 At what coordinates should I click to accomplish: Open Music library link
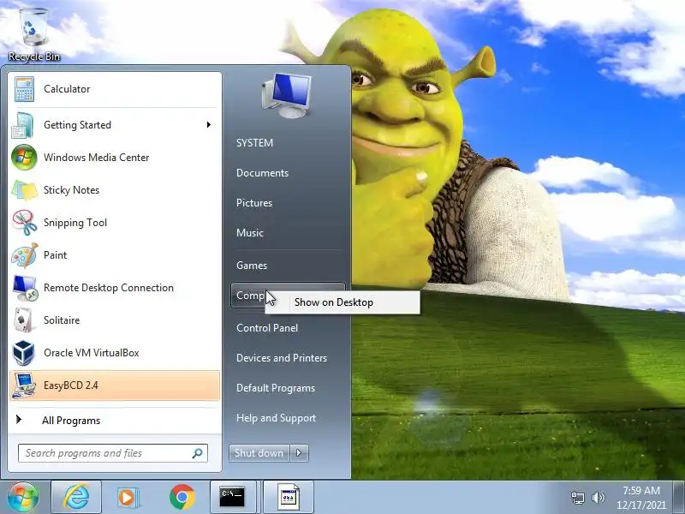[250, 233]
